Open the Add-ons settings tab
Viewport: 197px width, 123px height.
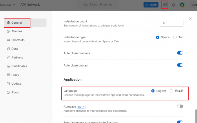coord(17,57)
